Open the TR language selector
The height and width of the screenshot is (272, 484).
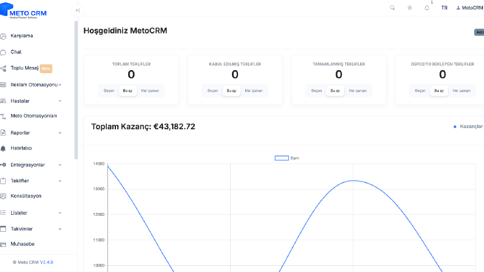click(444, 8)
